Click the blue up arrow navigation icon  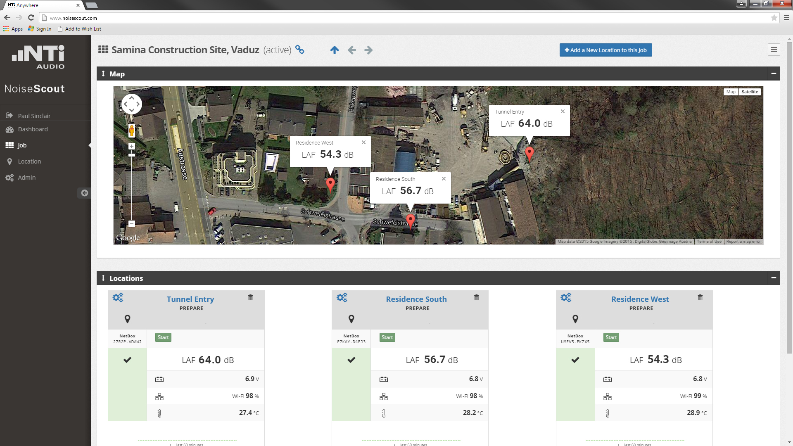click(335, 50)
